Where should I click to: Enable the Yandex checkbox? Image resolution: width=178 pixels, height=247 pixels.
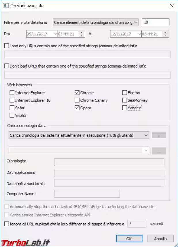(x=125, y=108)
